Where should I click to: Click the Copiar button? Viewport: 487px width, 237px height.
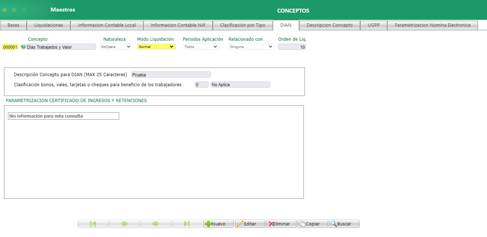313,224
